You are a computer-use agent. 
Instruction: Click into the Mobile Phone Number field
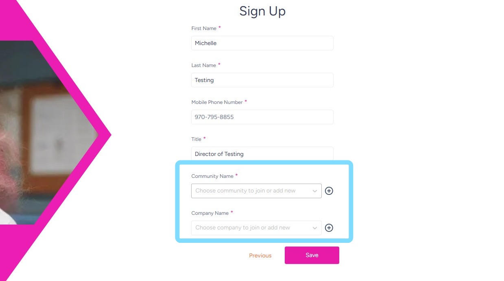[262, 117]
